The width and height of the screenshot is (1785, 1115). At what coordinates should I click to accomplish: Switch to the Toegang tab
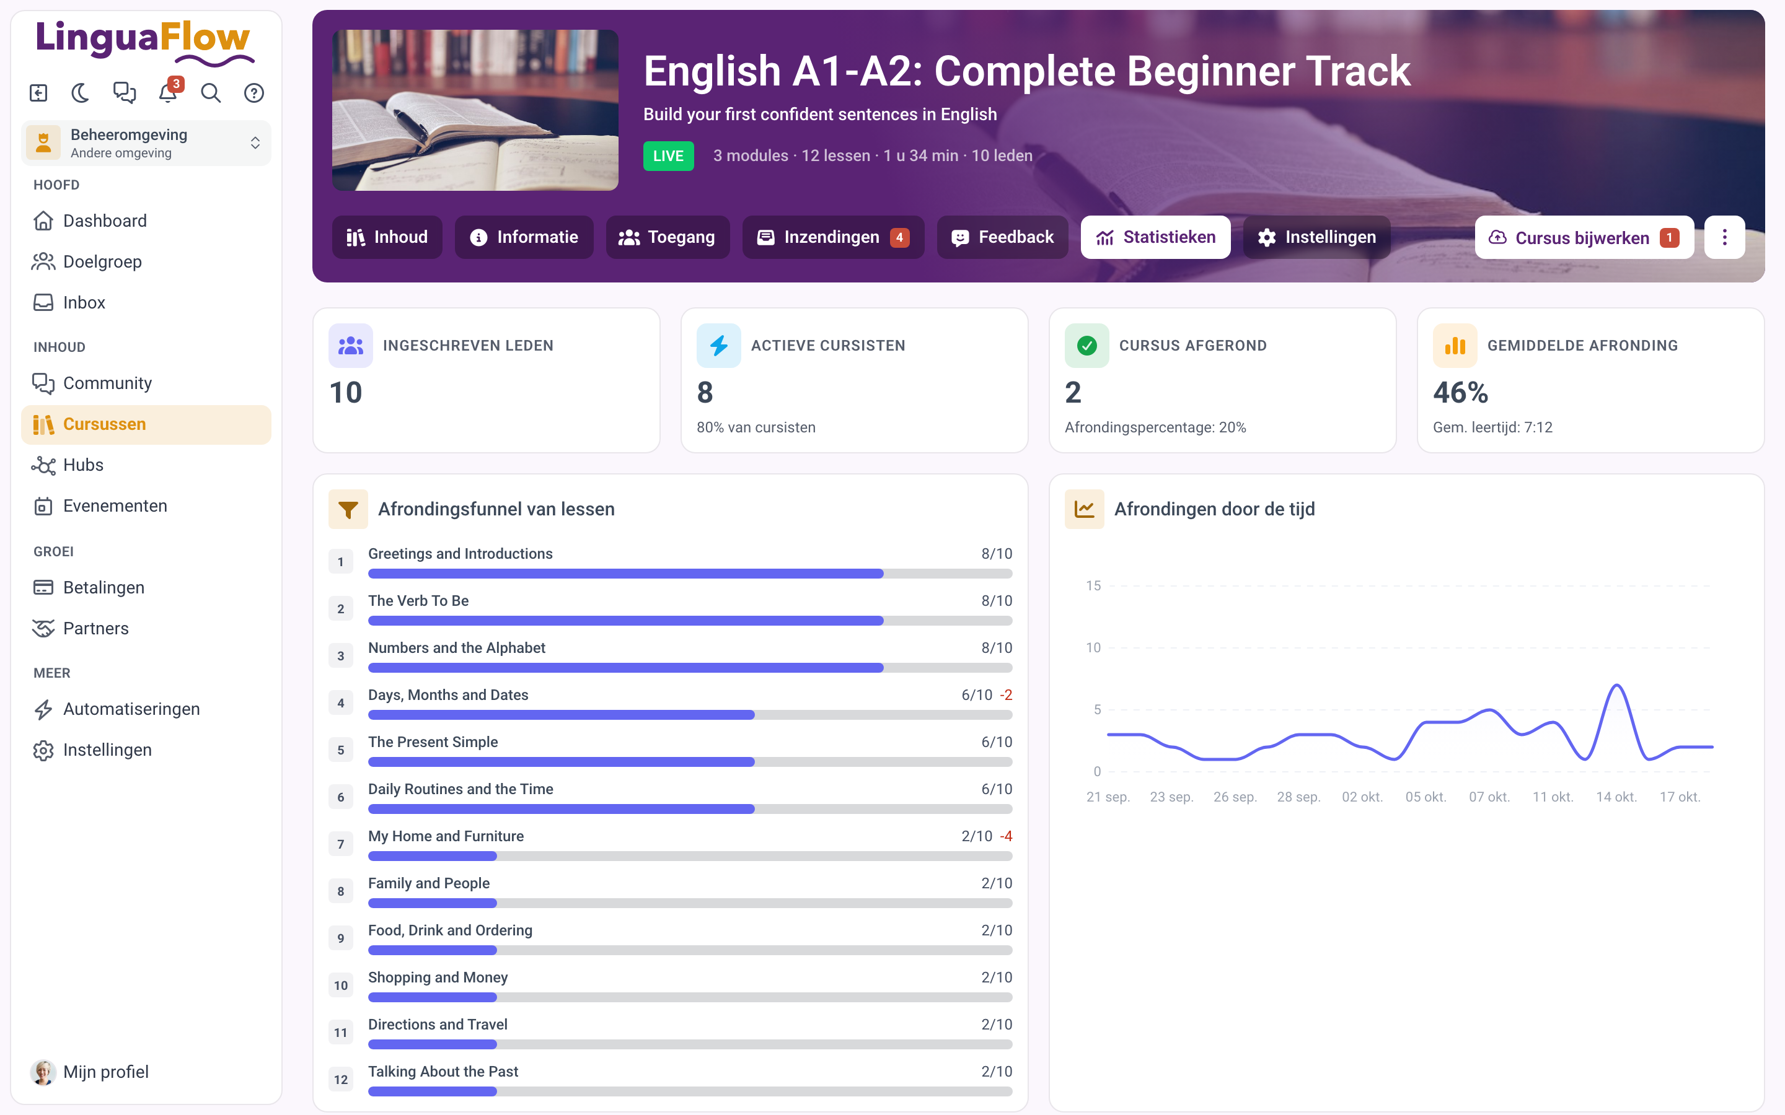[668, 237]
